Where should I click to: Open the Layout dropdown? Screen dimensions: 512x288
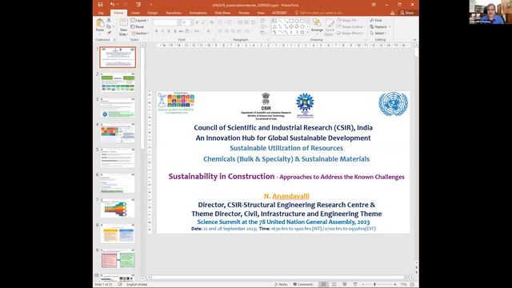coord(140,20)
